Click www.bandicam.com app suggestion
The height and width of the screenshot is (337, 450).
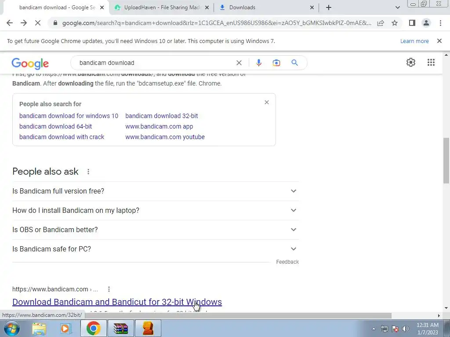(159, 126)
